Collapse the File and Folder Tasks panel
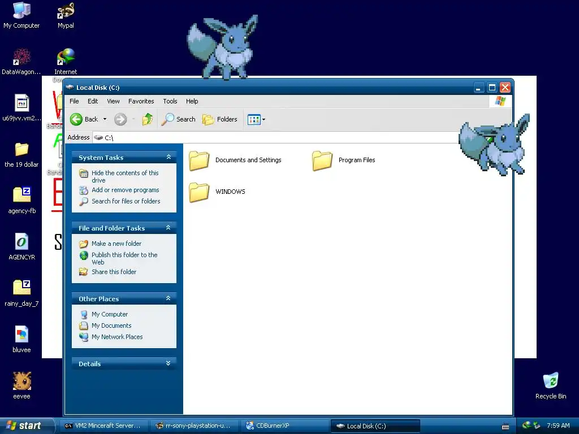This screenshot has height=434, width=579. 168,228
